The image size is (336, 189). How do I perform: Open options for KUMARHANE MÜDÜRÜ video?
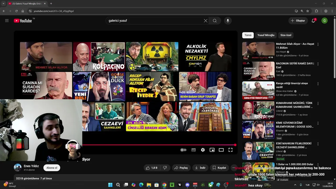tap(318, 103)
